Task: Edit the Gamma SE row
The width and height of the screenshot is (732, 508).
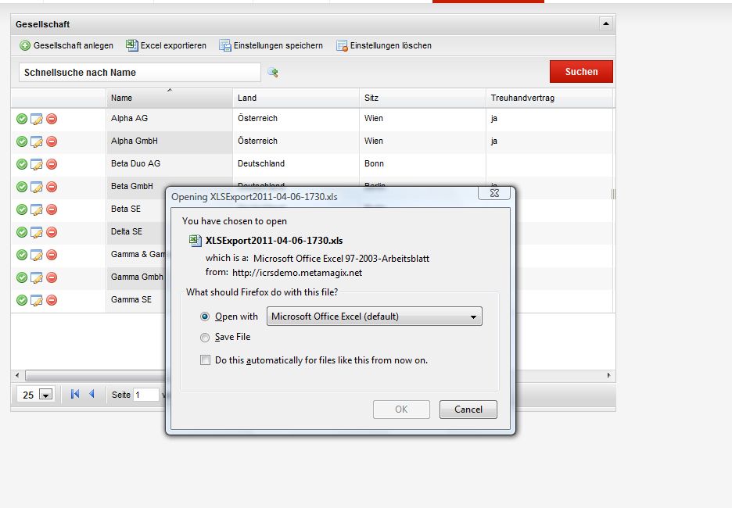Action: point(37,300)
